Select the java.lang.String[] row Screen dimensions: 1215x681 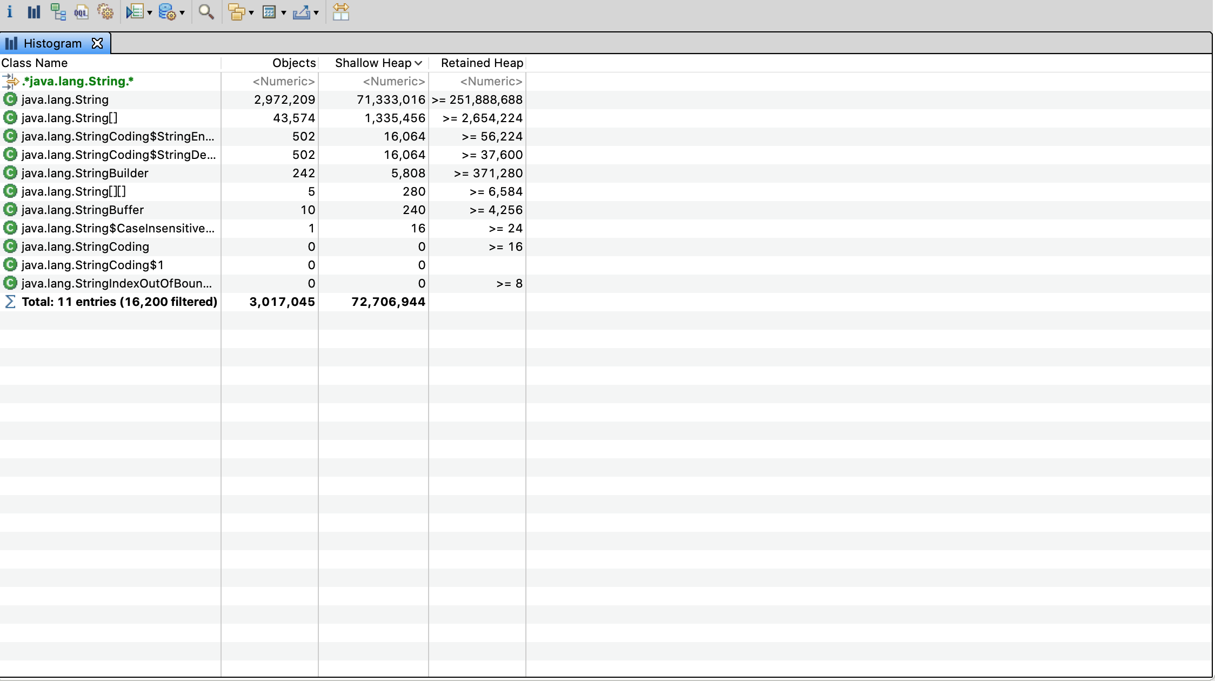(x=263, y=118)
